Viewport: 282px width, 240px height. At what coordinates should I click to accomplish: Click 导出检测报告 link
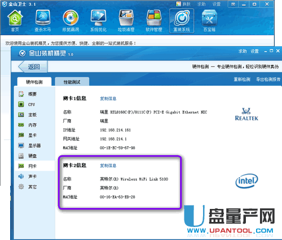pyautogui.click(x=268, y=80)
